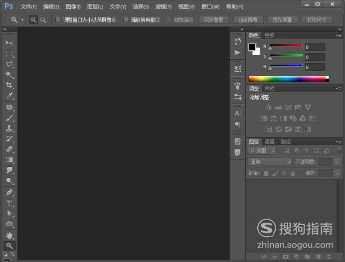The image size is (345, 262).
Task: Toggle lock image pixels brush icon
Action: pyautogui.click(x=275, y=173)
